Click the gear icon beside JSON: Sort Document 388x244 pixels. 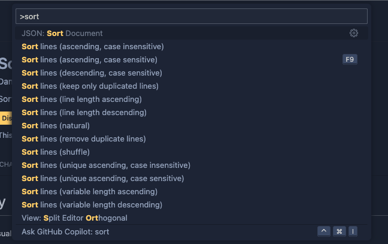pyautogui.click(x=353, y=33)
